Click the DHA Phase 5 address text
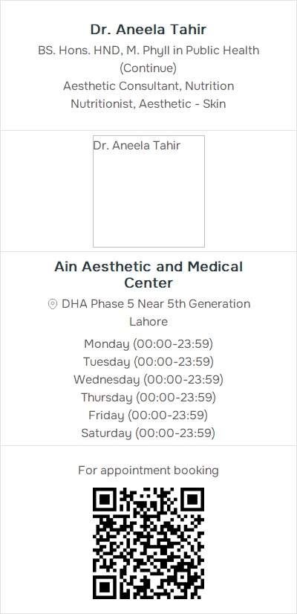This screenshot has width=297, height=614. point(156,304)
